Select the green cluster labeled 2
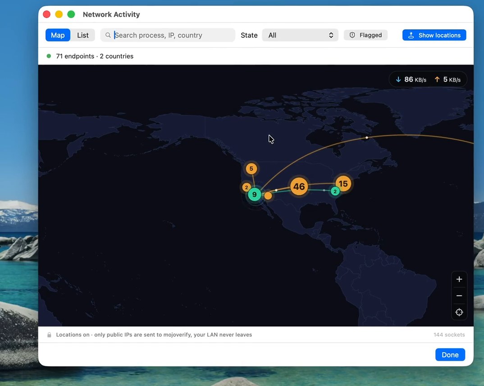This screenshot has width=484, height=386. 335,192
